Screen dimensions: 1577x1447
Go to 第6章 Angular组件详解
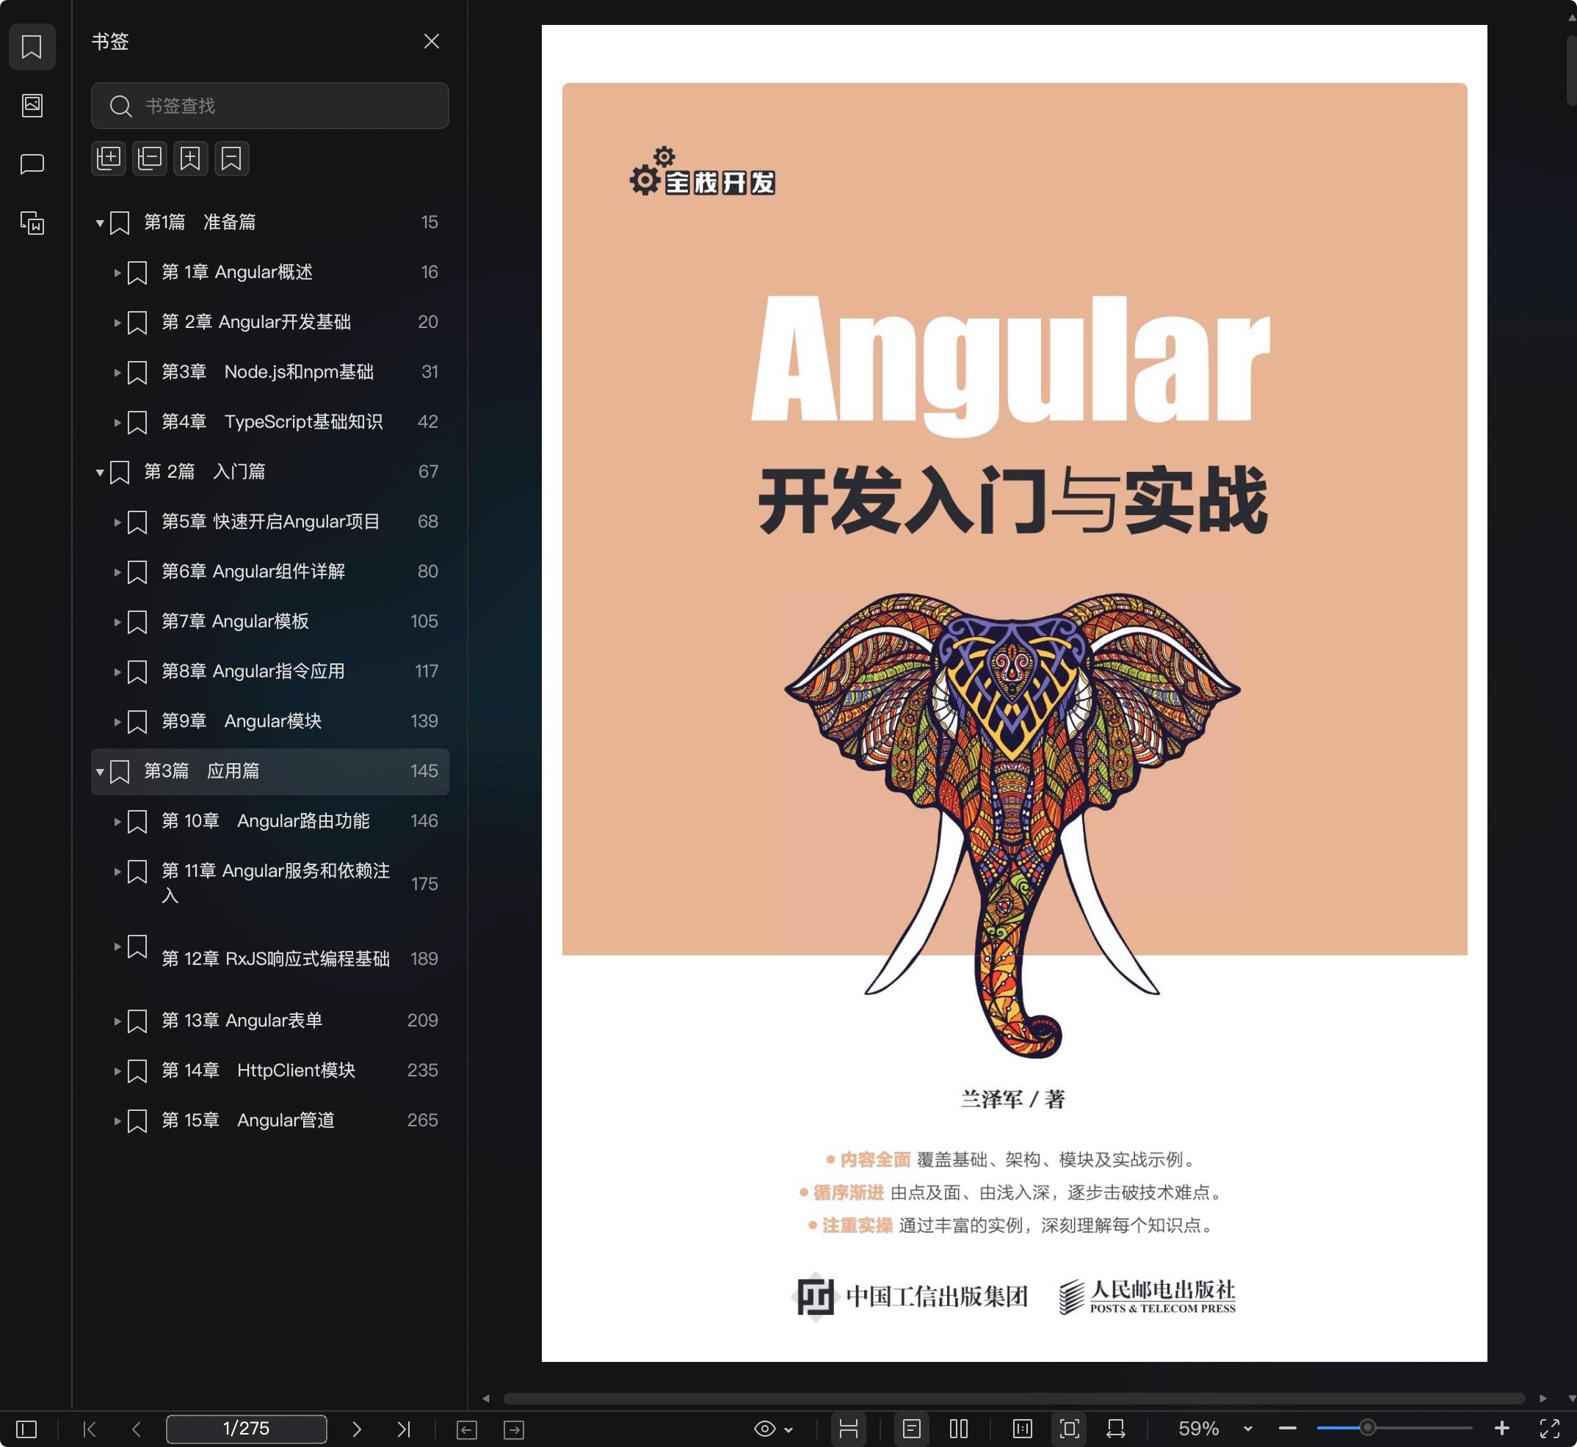click(x=253, y=572)
